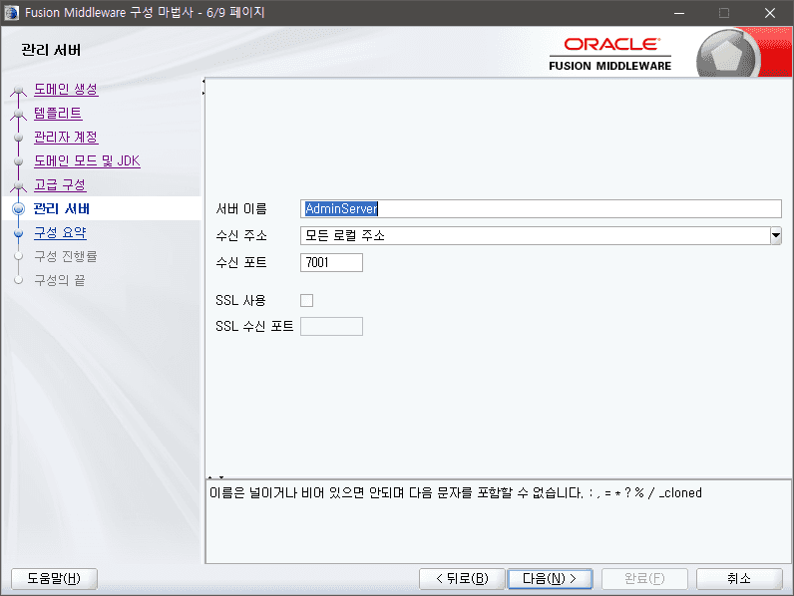
Task: Open the 고급 구성 step link
Action: [x=60, y=184]
